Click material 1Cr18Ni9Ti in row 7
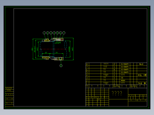Screen dimensions: 154x115 [x=125, y=67]
